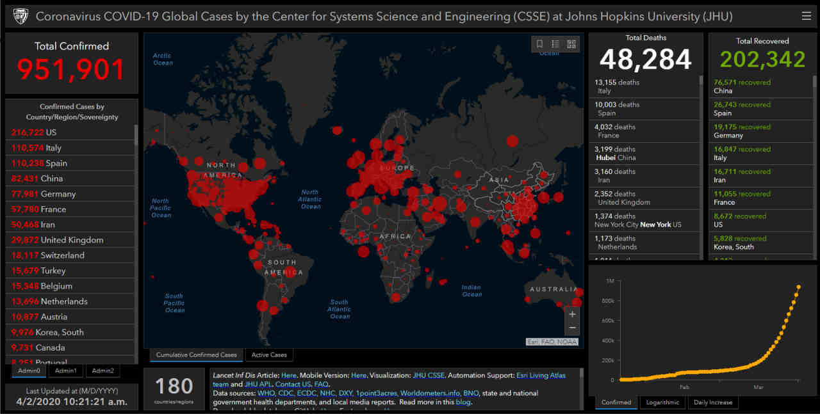The width and height of the screenshot is (820, 414).
Task: Select the 57,780 France row
Action: pyautogui.click(x=71, y=209)
